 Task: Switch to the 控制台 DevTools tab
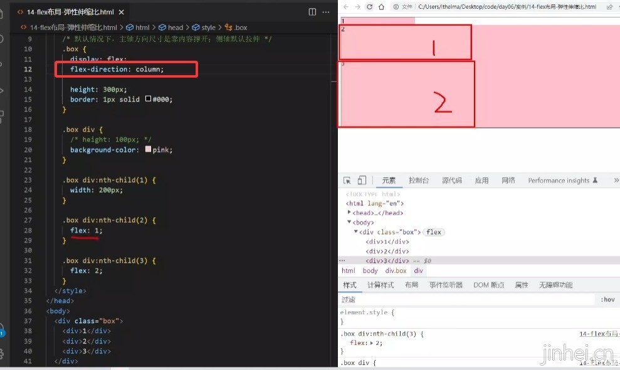(x=419, y=180)
